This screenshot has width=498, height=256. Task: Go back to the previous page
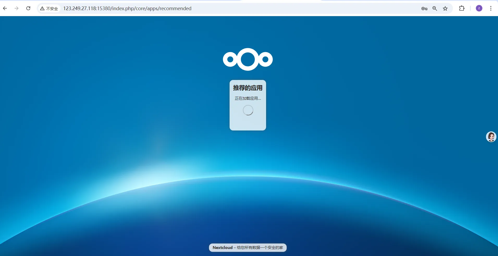tap(5, 8)
